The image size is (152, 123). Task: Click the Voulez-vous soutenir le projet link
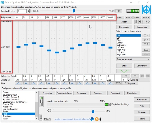coord(72,119)
